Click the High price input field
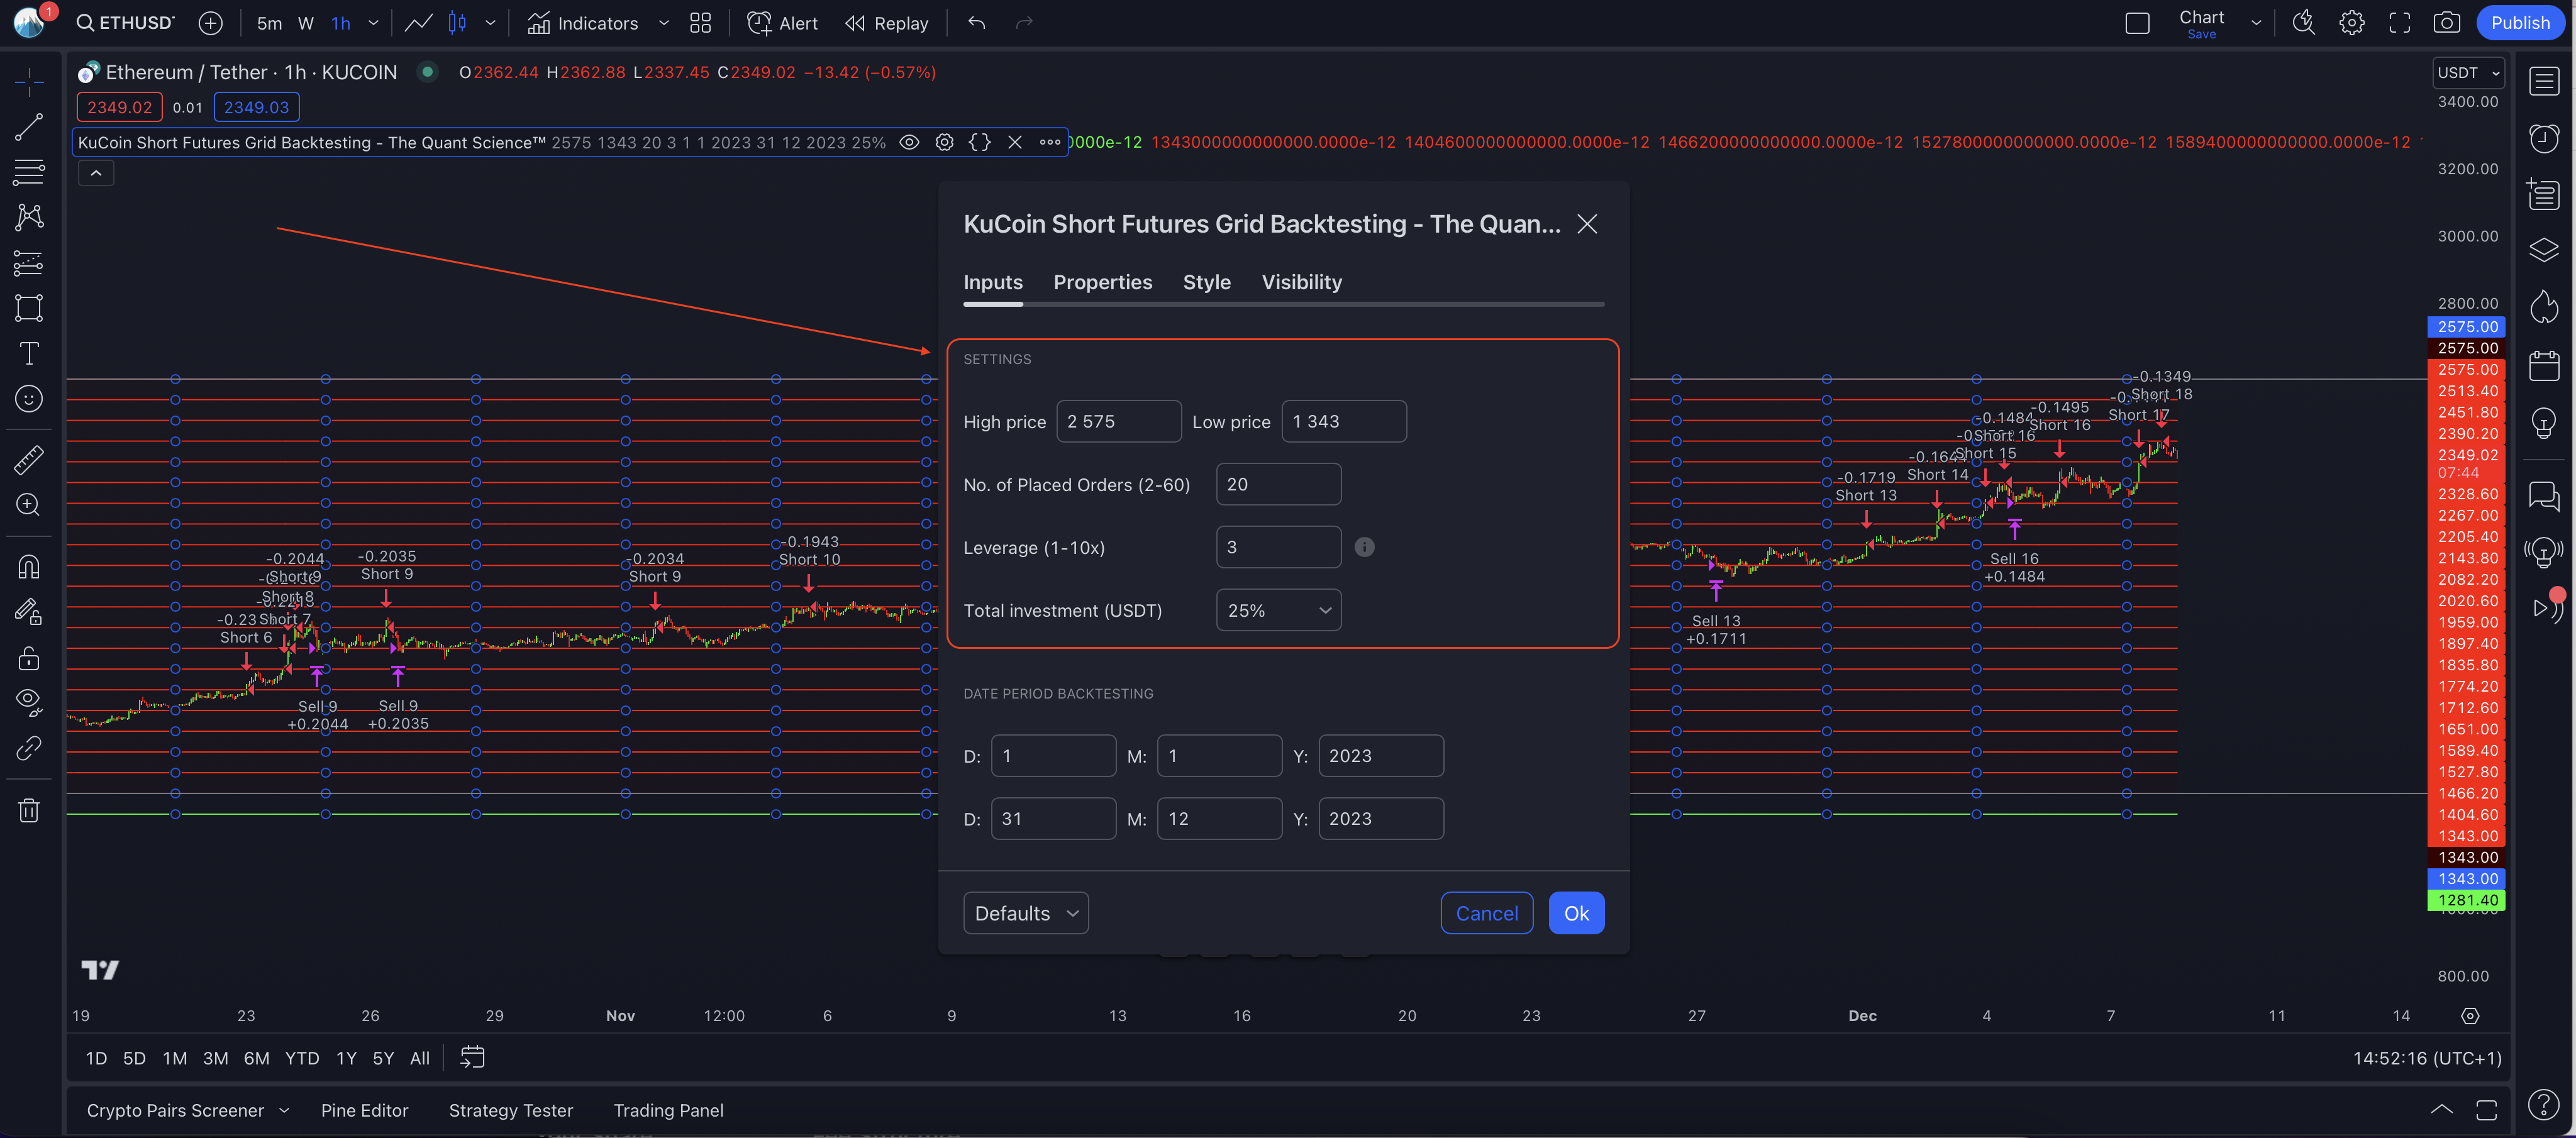Image resolution: width=2576 pixels, height=1138 pixels. (x=1117, y=421)
